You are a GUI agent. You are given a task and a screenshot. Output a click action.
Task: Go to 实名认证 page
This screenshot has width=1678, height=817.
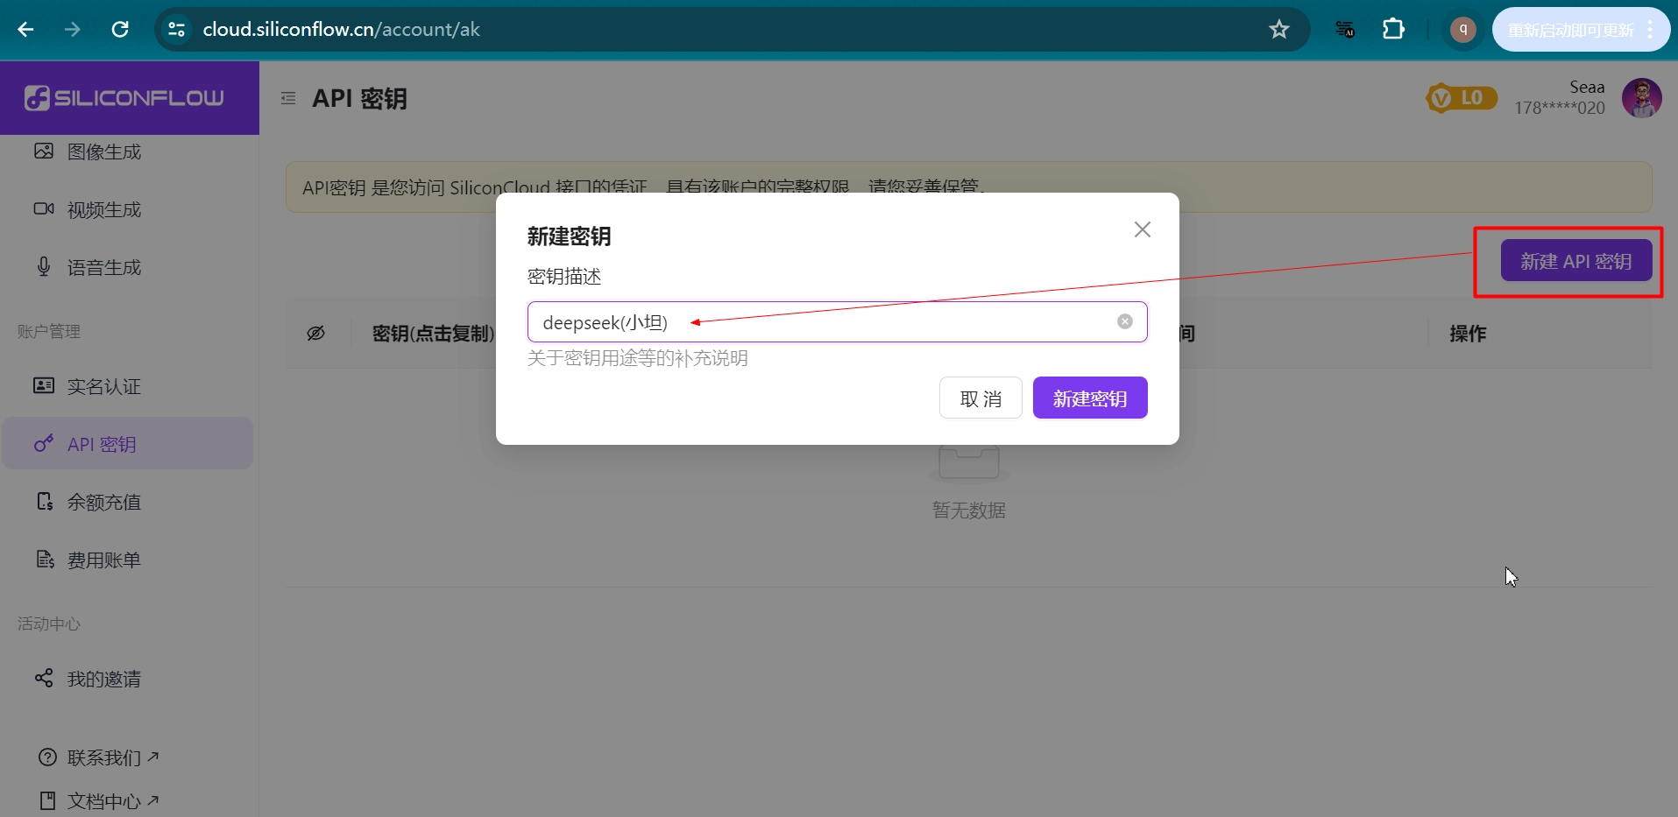pyautogui.click(x=128, y=387)
